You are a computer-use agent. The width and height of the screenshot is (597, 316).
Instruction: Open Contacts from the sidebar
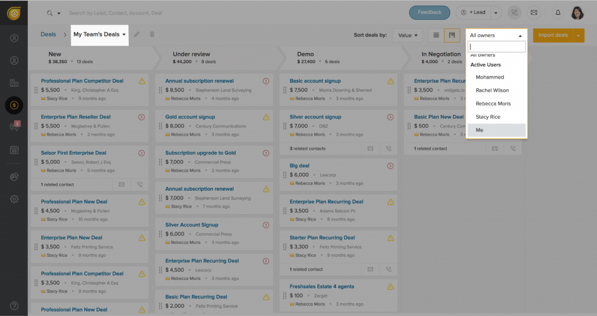point(14,61)
